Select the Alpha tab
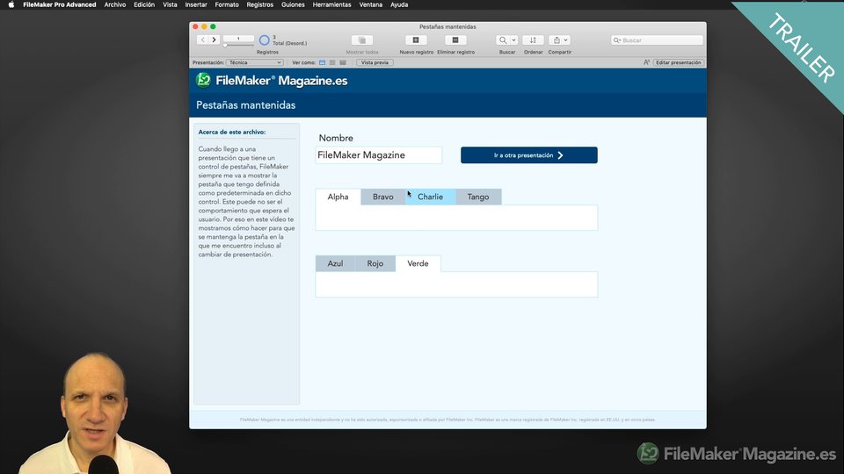The height and width of the screenshot is (474, 844). [338, 197]
